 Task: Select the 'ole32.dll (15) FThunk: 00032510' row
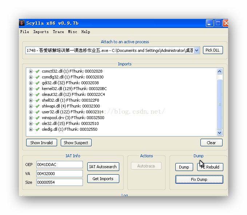click(70, 123)
